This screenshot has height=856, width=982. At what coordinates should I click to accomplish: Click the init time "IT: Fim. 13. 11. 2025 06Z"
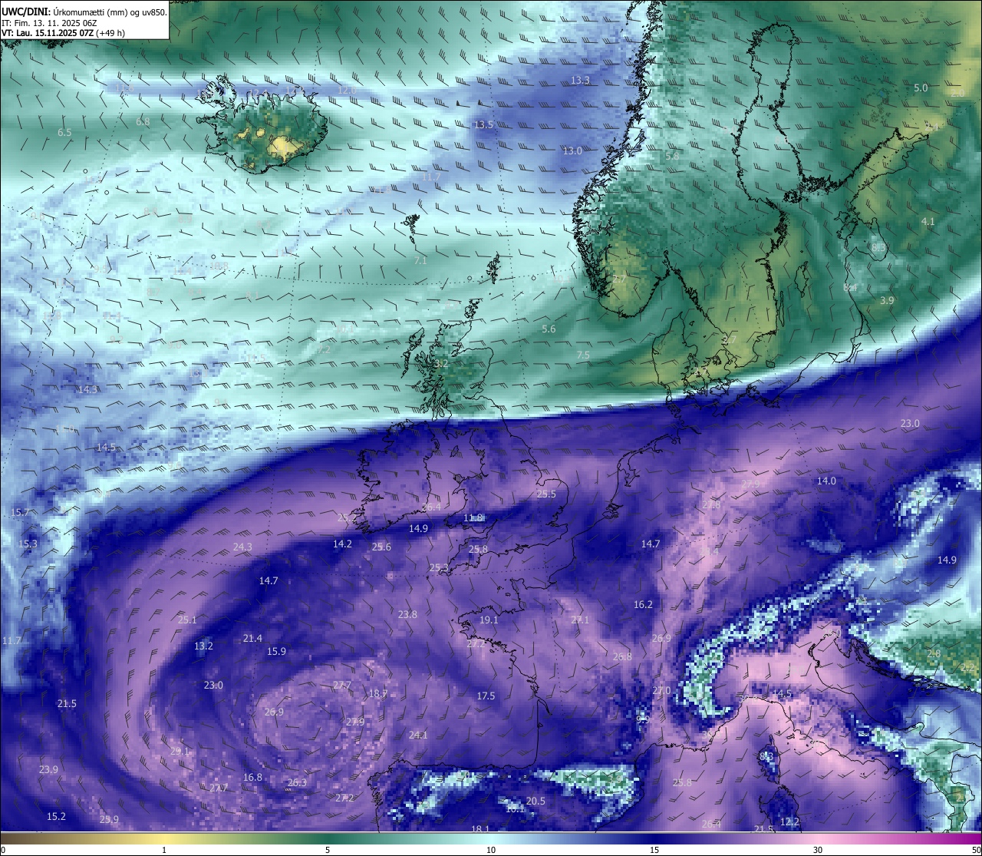49,23
